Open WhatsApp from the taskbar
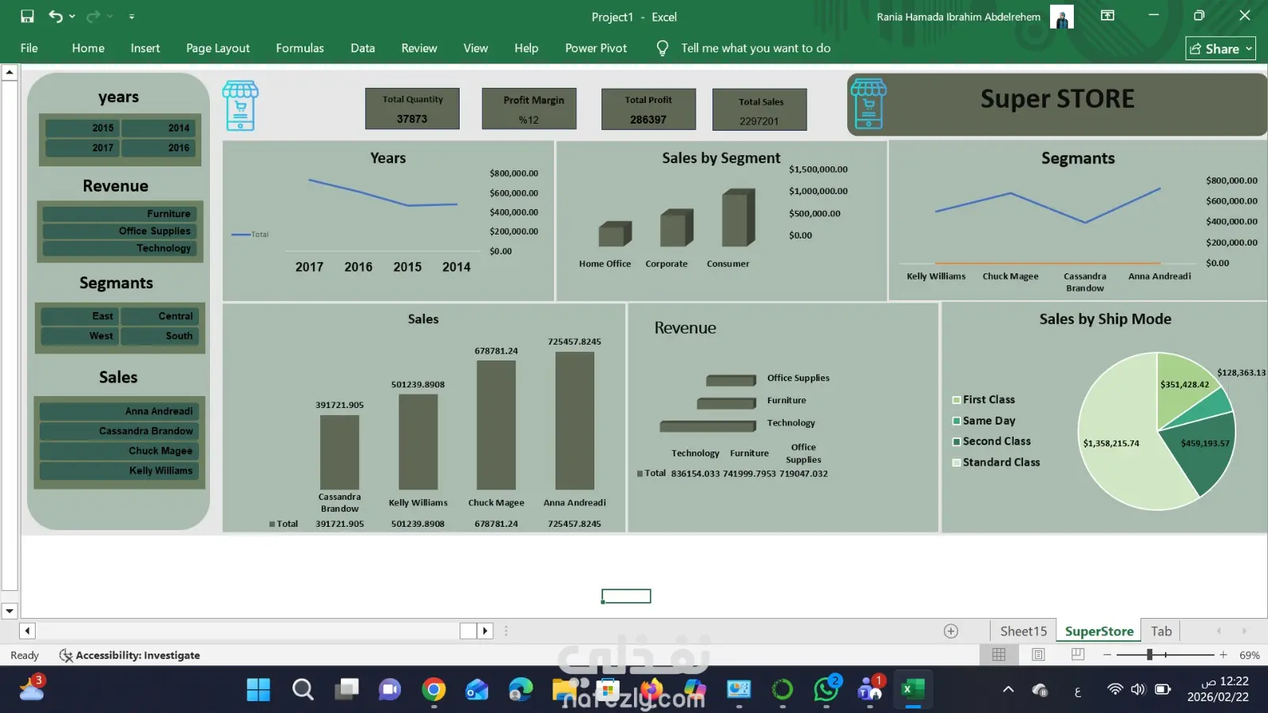 (827, 690)
